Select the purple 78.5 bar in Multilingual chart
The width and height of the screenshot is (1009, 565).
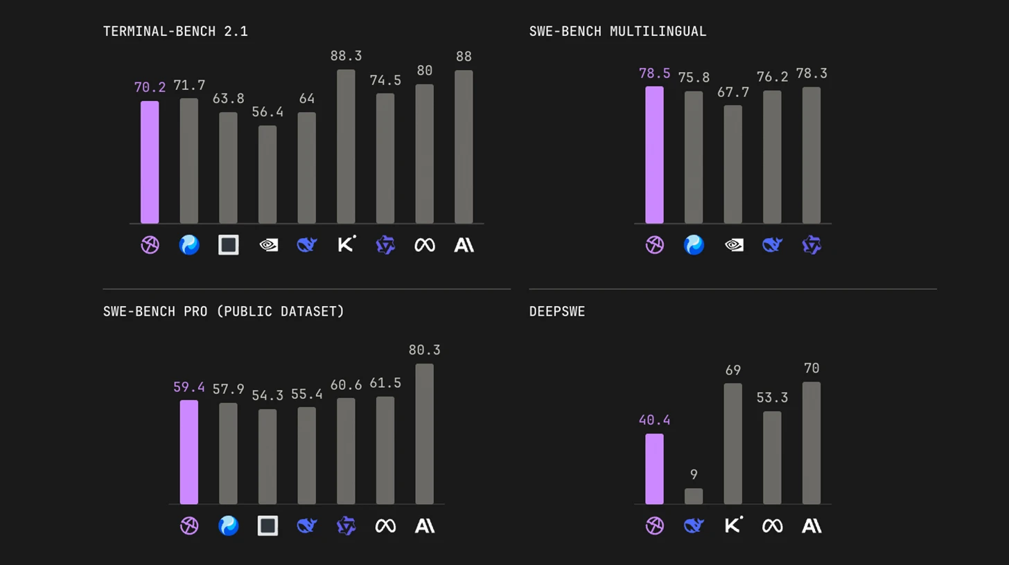654,154
